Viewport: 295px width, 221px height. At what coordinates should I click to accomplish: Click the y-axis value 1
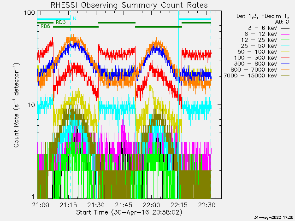[33, 197]
